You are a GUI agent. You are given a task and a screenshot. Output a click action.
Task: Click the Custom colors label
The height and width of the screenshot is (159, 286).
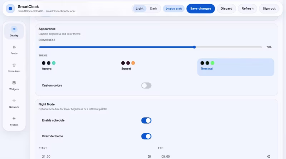tap(52, 85)
